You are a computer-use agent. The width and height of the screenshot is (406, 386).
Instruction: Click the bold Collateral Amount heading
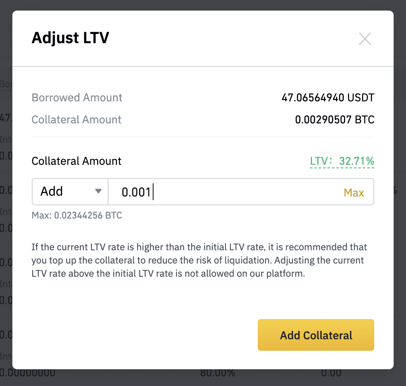(76, 161)
